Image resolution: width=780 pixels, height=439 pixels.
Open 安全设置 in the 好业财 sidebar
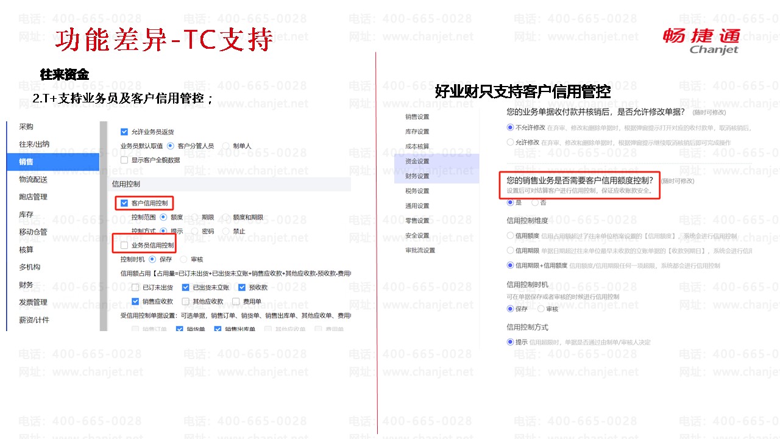(417, 235)
